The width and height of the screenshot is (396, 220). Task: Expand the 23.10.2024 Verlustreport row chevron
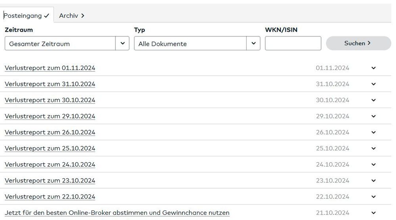point(373,180)
